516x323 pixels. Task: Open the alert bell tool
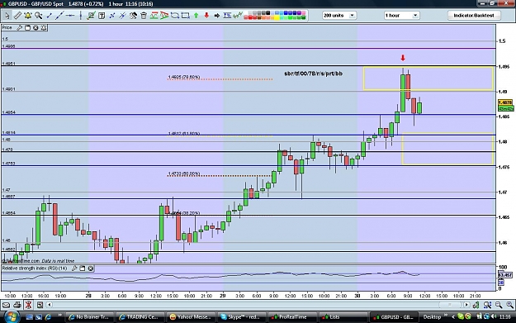28,16
